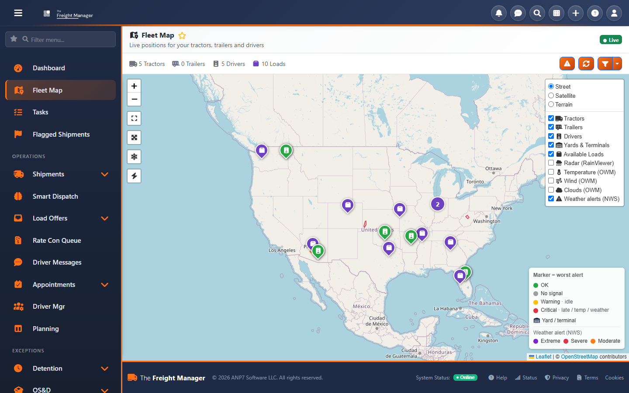
Task: Select the Satellite base layer
Action: click(551, 96)
